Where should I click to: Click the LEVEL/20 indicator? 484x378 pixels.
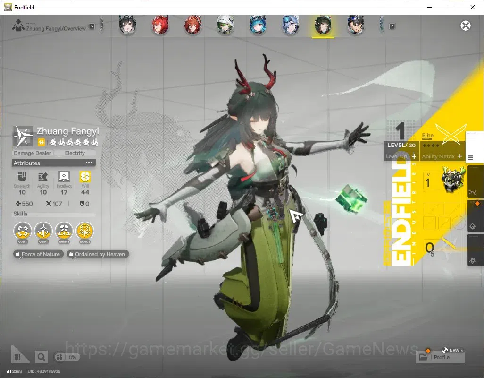pos(401,145)
